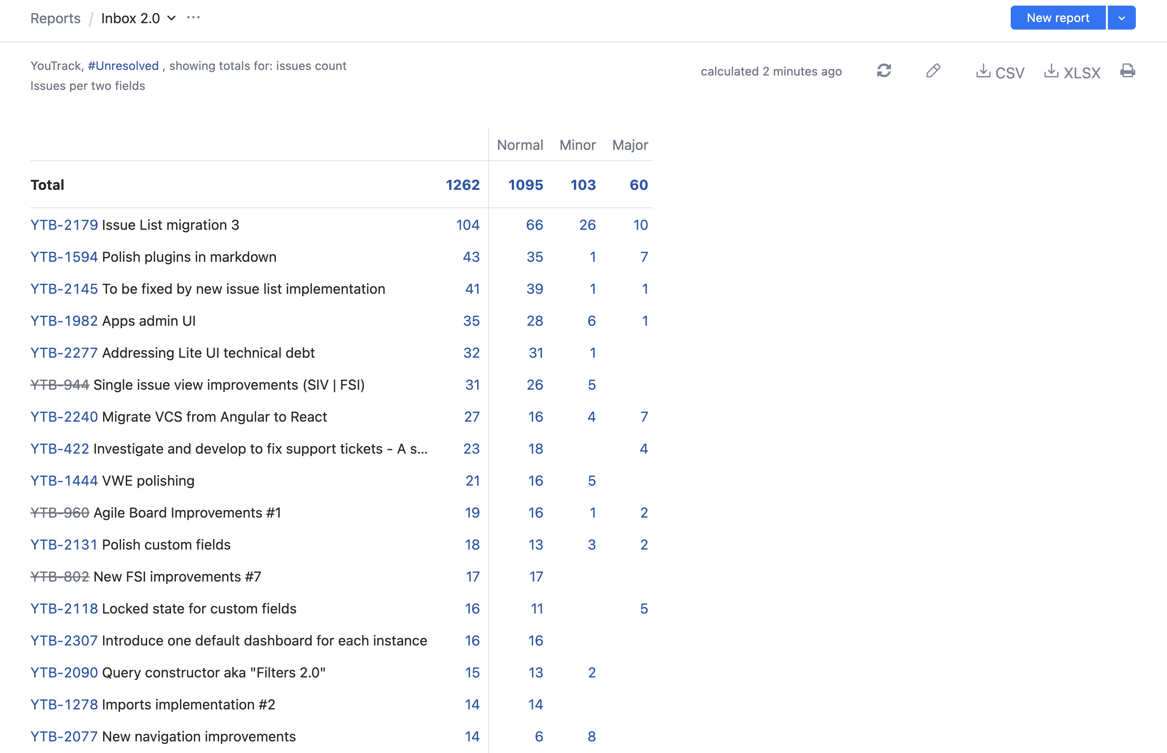The image size is (1167, 753).
Task: Open YTB-2077 New navigation improvements
Action: [x=64, y=736]
